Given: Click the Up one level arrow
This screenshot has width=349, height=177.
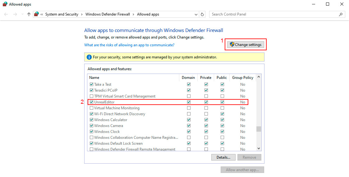Looking at the screenshot, I should tap(29, 14).
